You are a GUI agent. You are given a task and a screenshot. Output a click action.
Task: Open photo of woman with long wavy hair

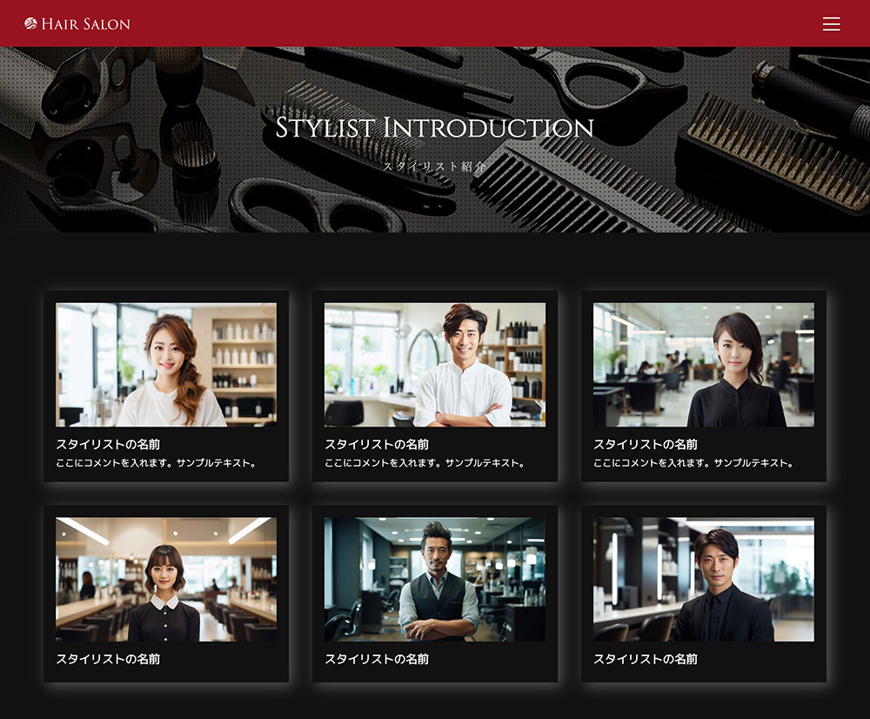(x=166, y=364)
